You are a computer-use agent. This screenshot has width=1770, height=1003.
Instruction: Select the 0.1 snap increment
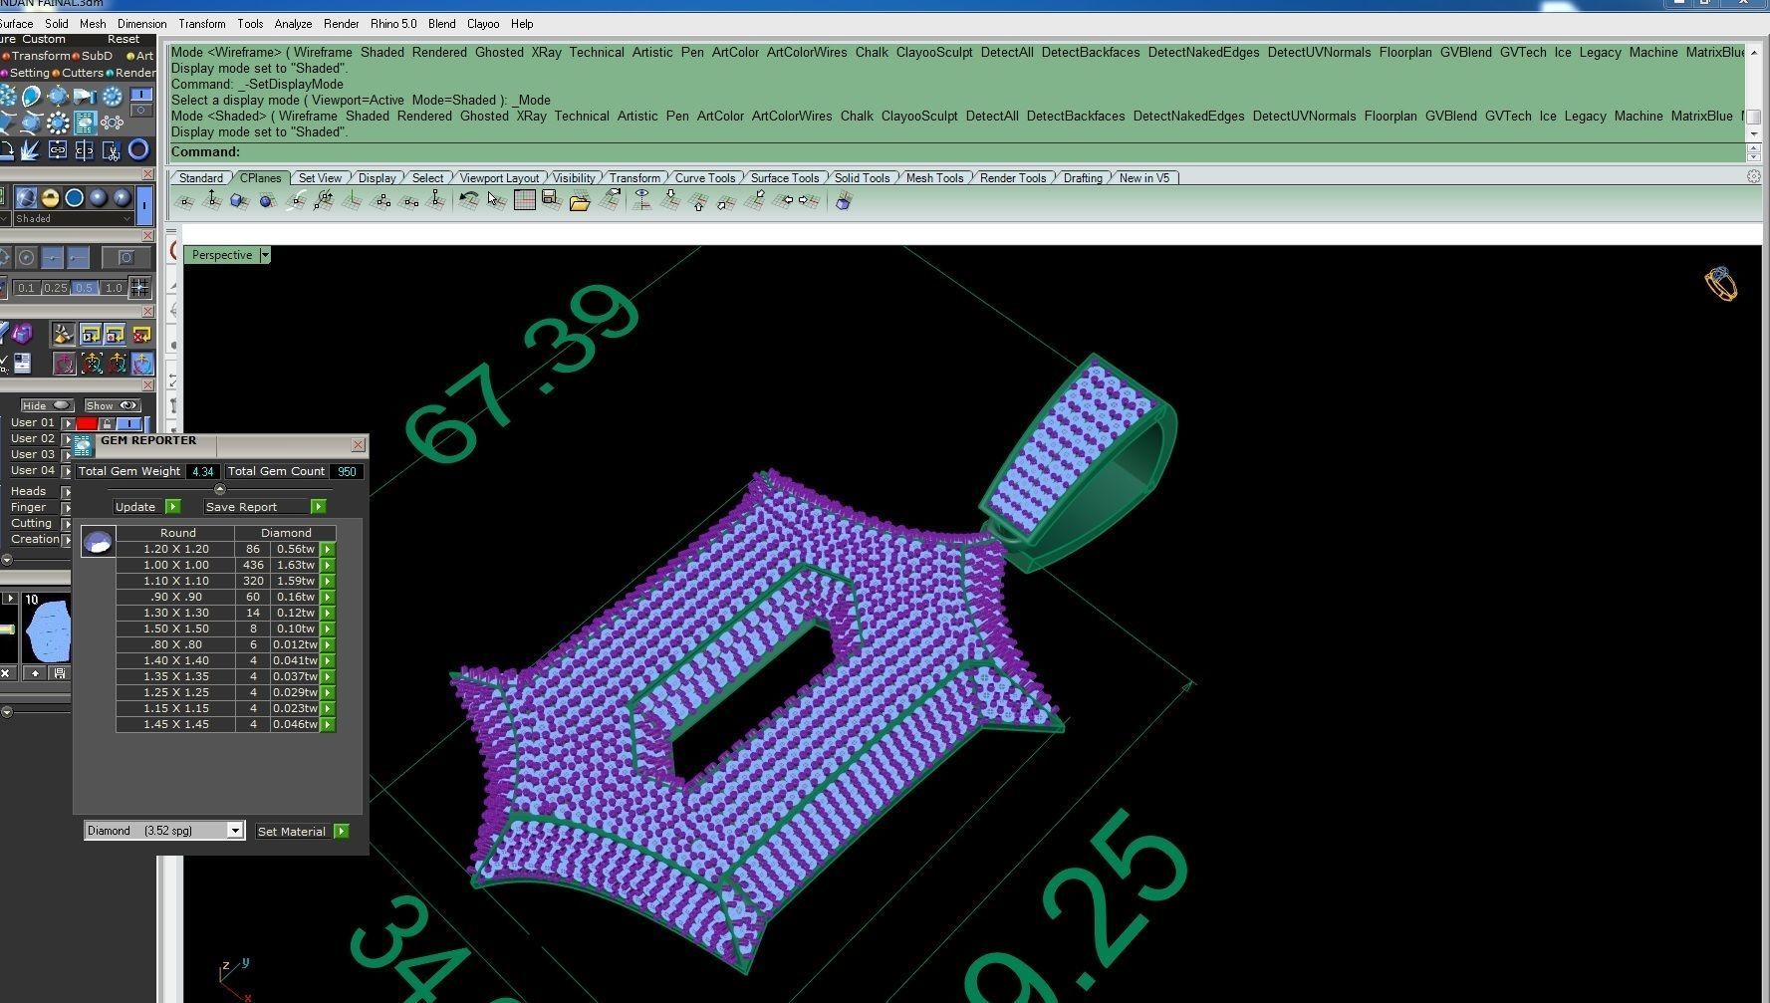26,288
